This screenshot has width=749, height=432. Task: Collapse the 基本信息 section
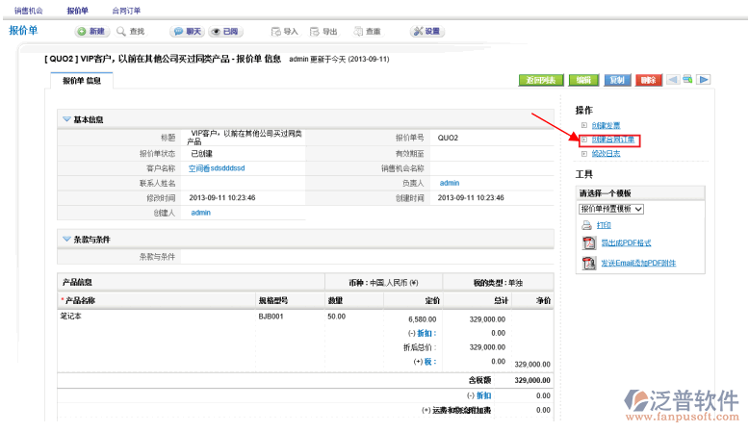click(66, 119)
